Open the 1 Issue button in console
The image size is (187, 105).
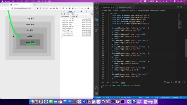coord(75,16)
